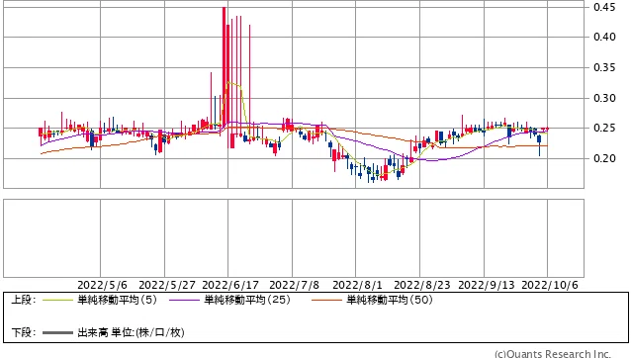Click the 0.25 price axis label

click(x=604, y=129)
